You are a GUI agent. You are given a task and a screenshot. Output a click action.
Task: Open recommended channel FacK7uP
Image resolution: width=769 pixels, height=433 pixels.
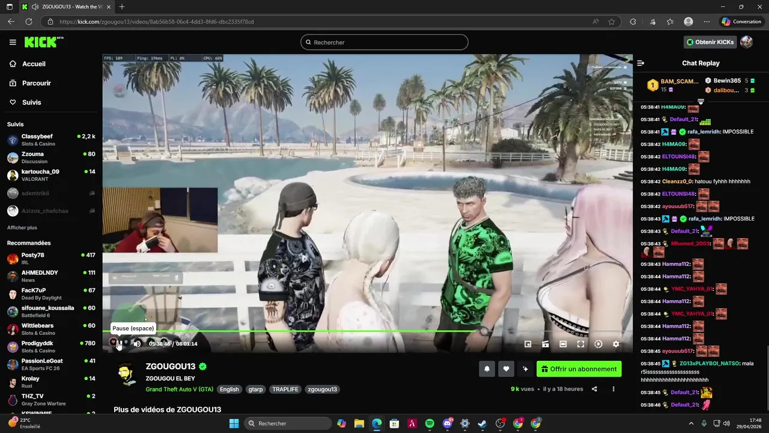[51, 293]
